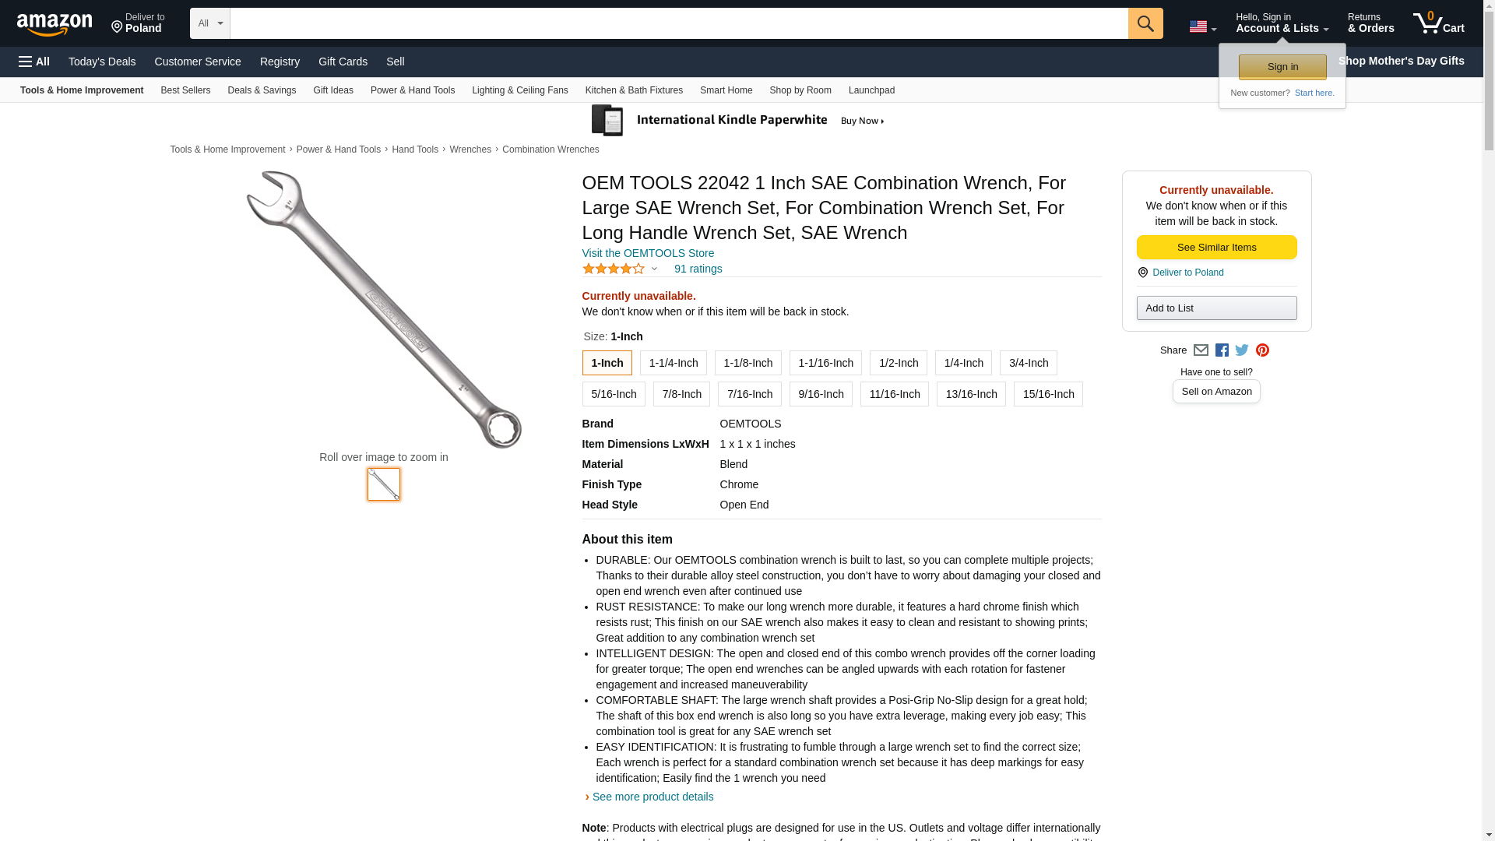Click into the Amazon search field
Image resolution: width=1495 pixels, height=841 pixels.
click(678, 23)
